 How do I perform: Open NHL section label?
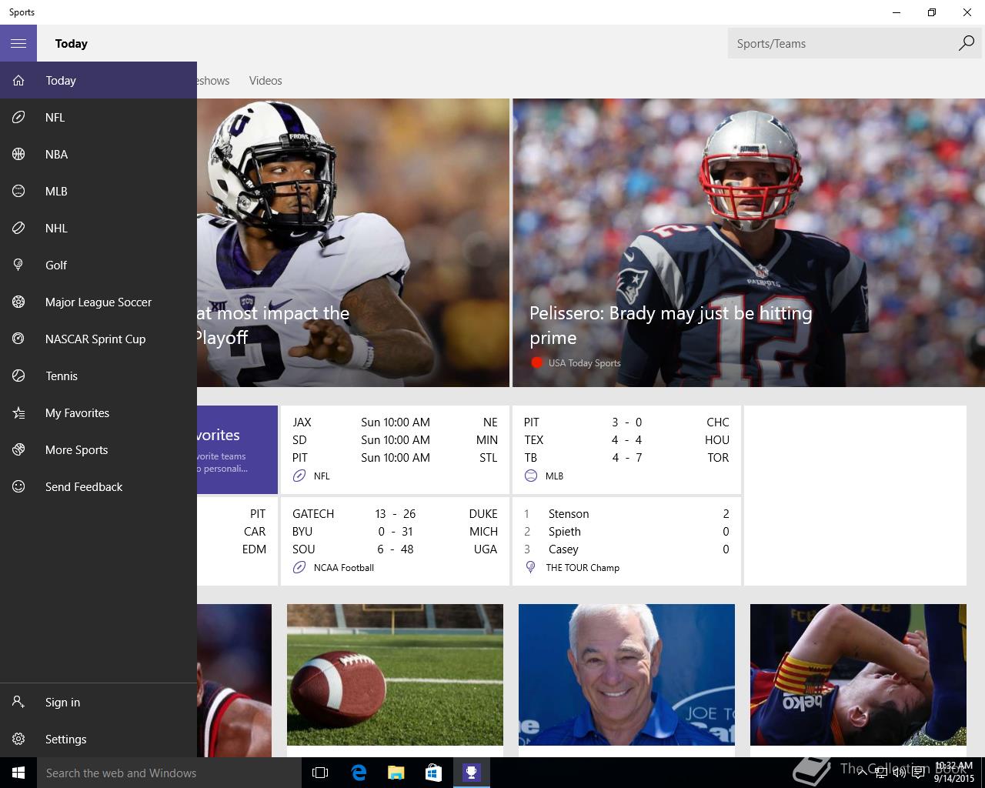point(56,228)
